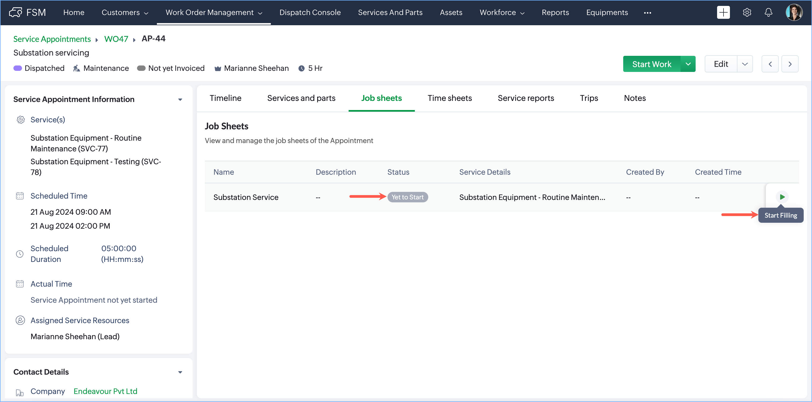Collapse Service Appointment Information section
812x402 pixels.
[180, 99]
